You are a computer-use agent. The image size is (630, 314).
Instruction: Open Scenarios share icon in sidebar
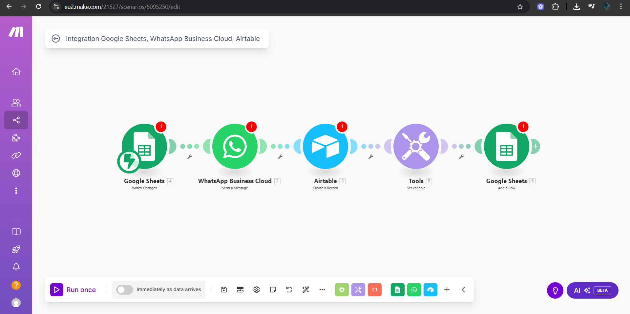16,120
